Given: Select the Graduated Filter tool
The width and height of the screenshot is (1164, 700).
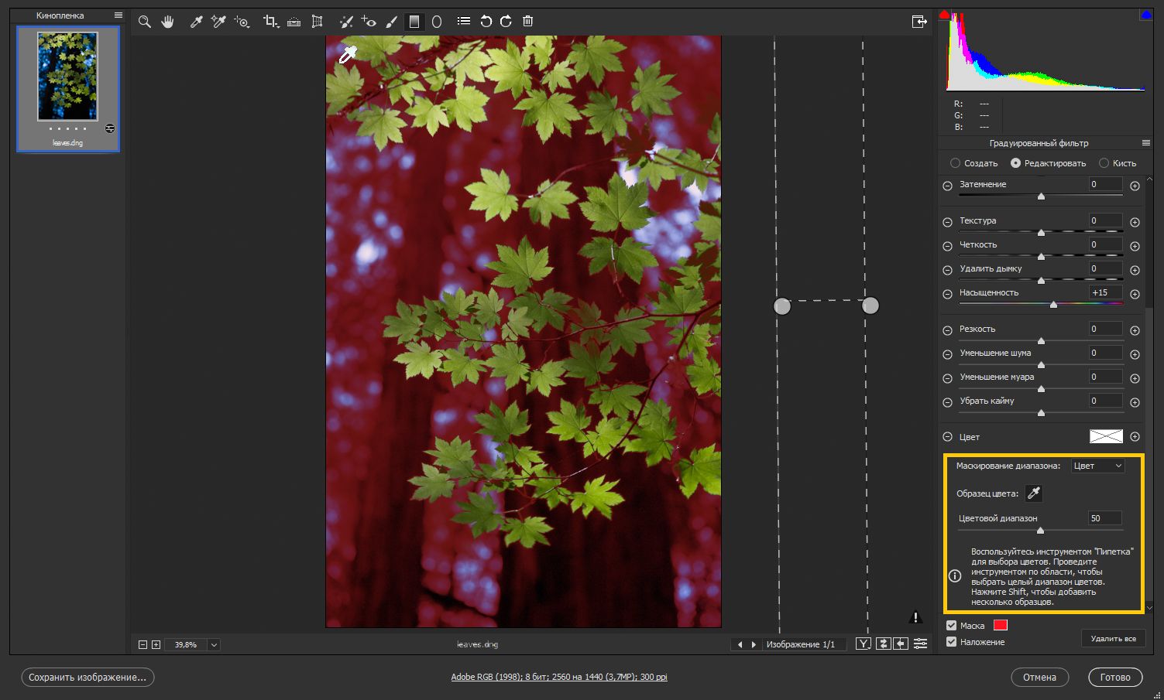Looking at the screenshot, I should coord(414,22).
